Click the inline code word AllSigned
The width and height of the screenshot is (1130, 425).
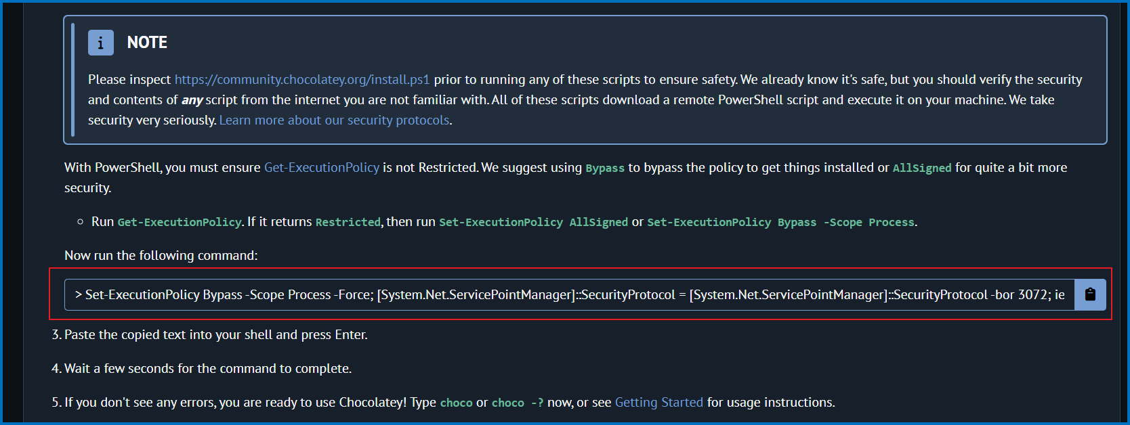point(922,168)
